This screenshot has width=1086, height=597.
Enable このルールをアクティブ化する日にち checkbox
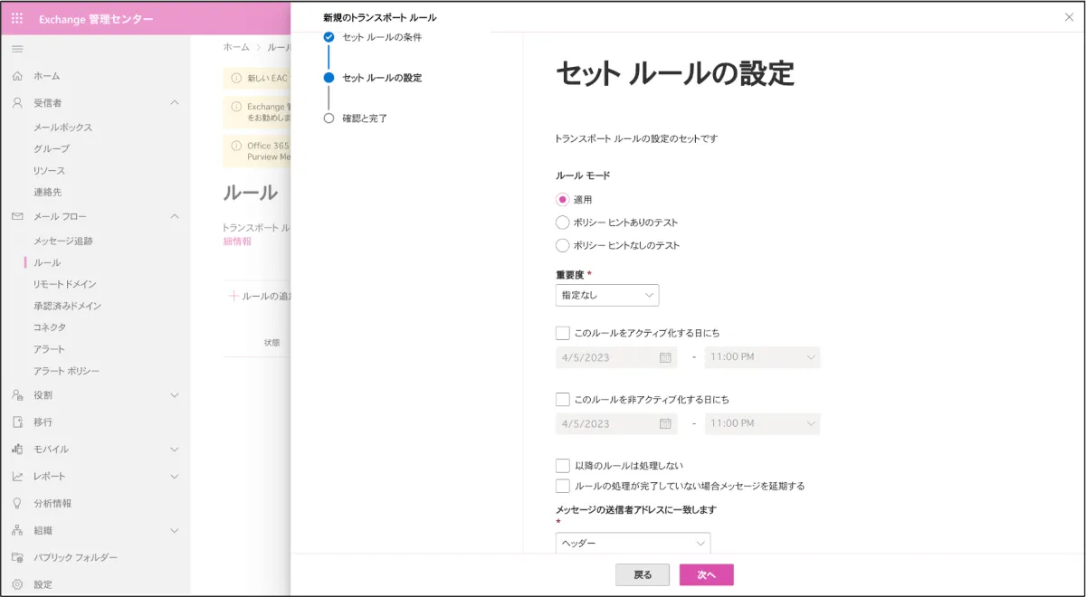coord(562,333)
